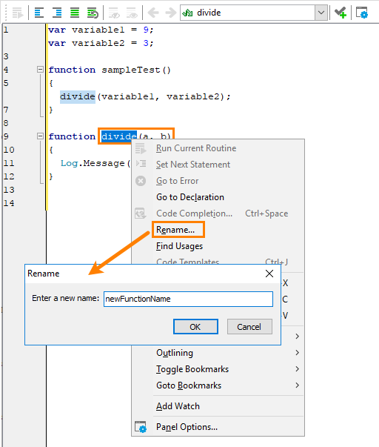Click the indent left toolbar icon

(38, 13)
